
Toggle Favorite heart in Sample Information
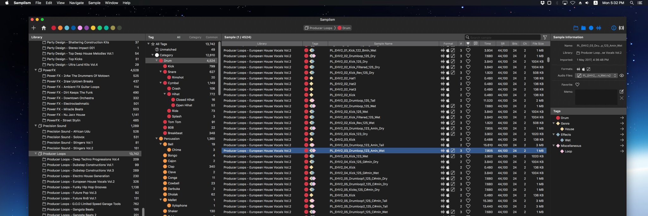(577, 84)
